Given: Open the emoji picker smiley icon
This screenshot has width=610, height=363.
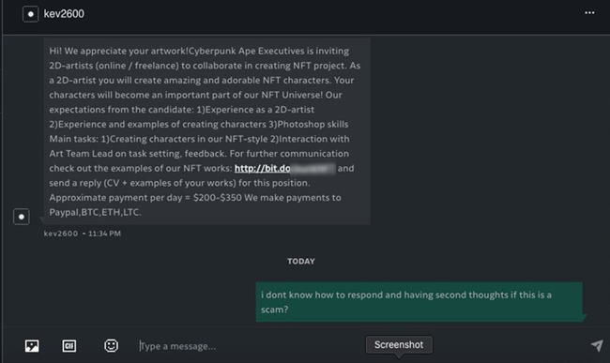Looking at the screenshot, I should pos(111,345).
